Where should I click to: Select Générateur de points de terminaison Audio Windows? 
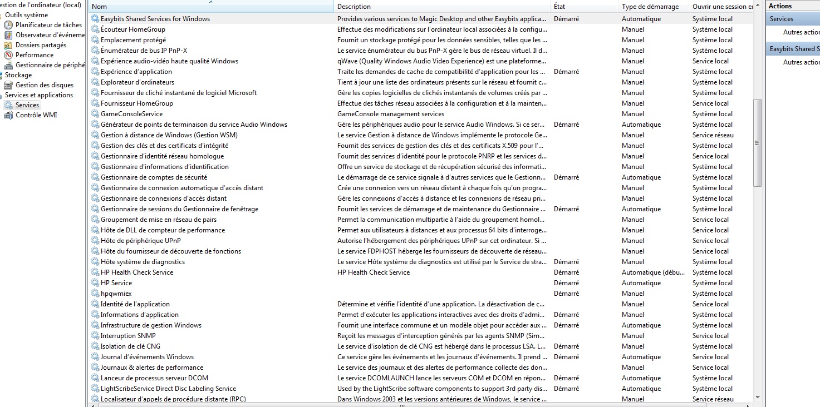[194, 125]
